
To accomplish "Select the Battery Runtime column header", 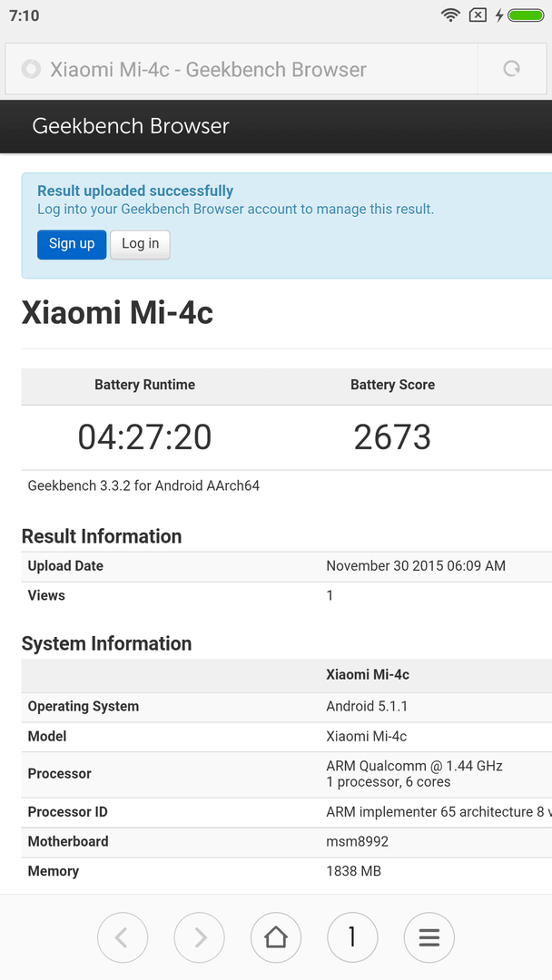I will (x=145, y=385).
